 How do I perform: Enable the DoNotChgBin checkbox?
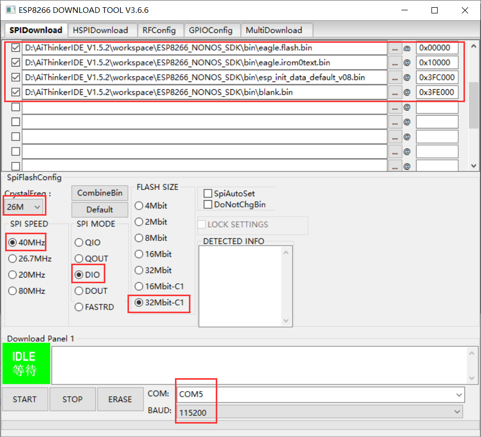pos(209,204)
